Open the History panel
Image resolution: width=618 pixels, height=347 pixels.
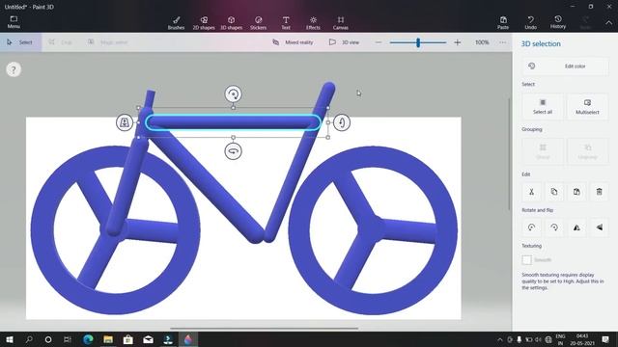[558, 22]
